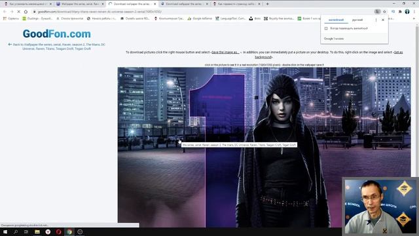Viewport: 419px width, 236px height.
Task: Open the extensions puzzle icon
Action: tap(400, 12)
